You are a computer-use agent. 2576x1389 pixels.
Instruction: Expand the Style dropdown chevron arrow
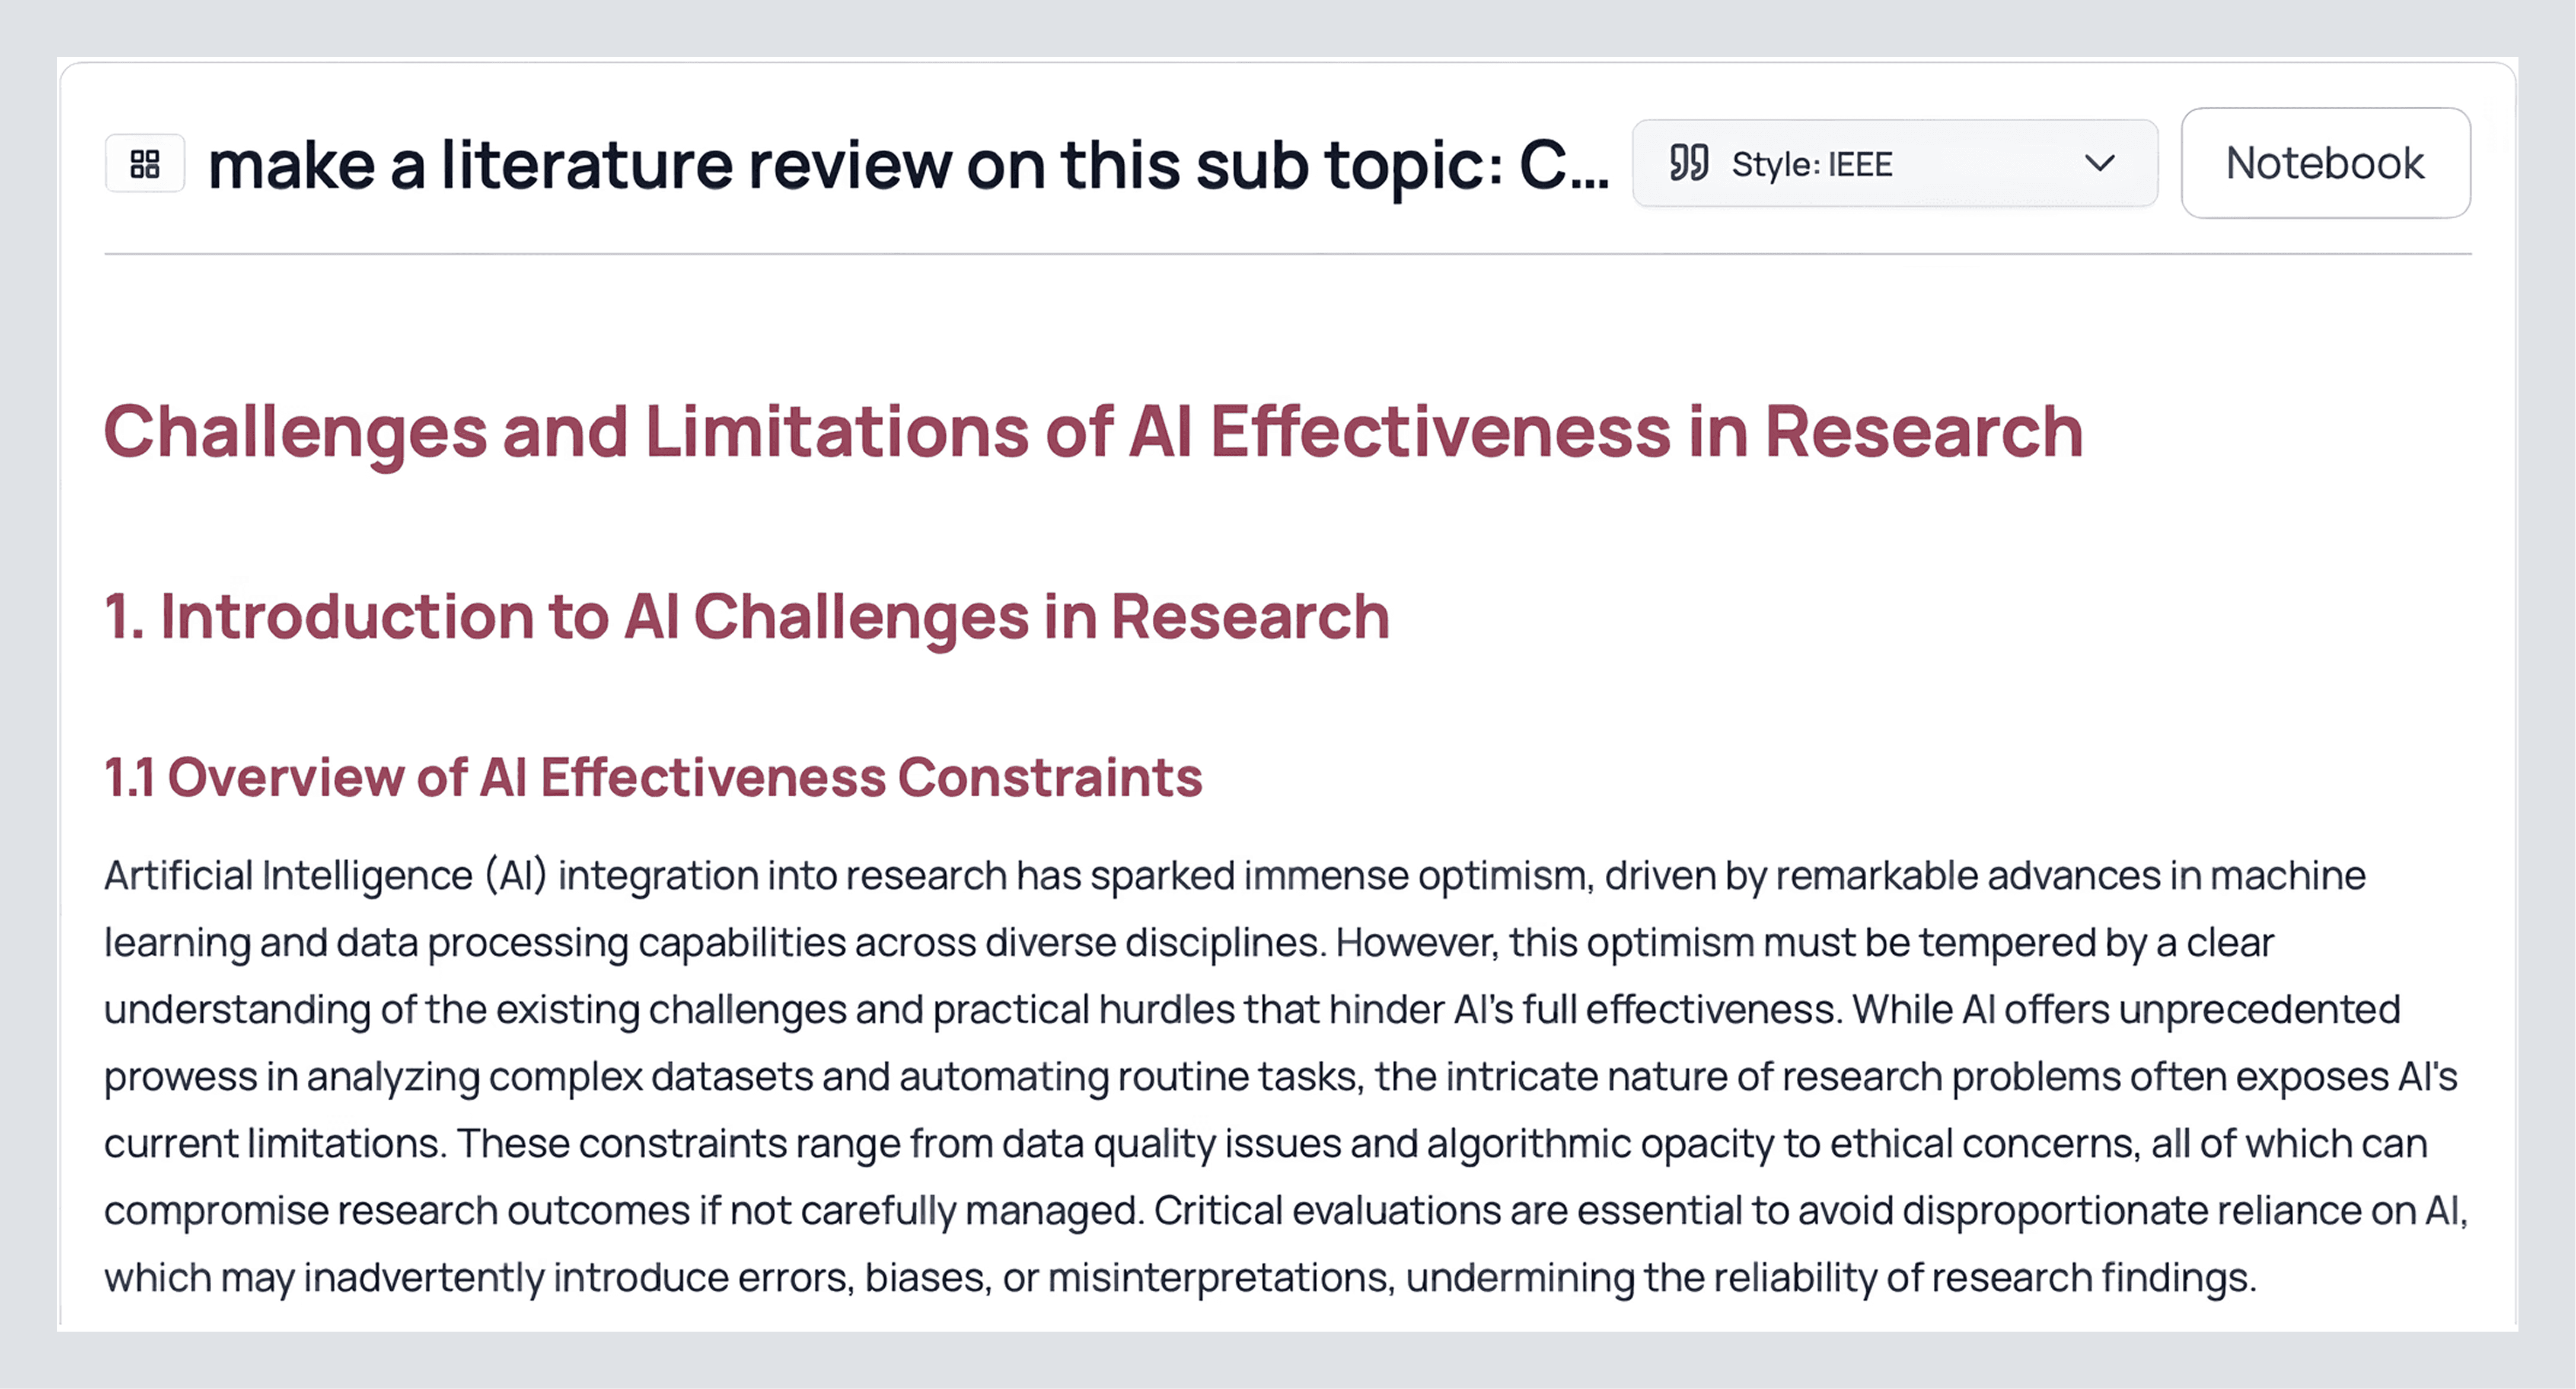coord(2099,163)
